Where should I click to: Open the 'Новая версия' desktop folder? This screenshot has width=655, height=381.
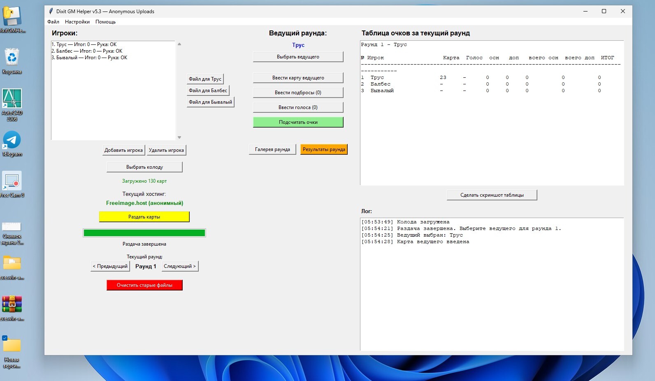[12, 352]
